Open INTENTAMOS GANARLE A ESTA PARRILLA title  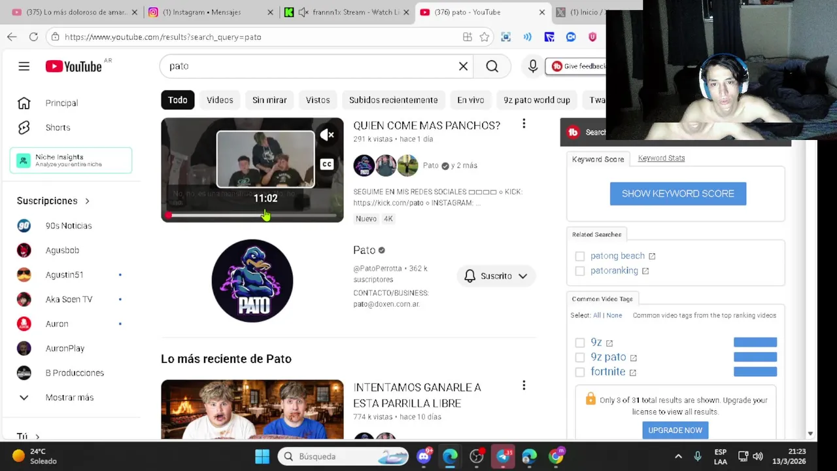417,395
